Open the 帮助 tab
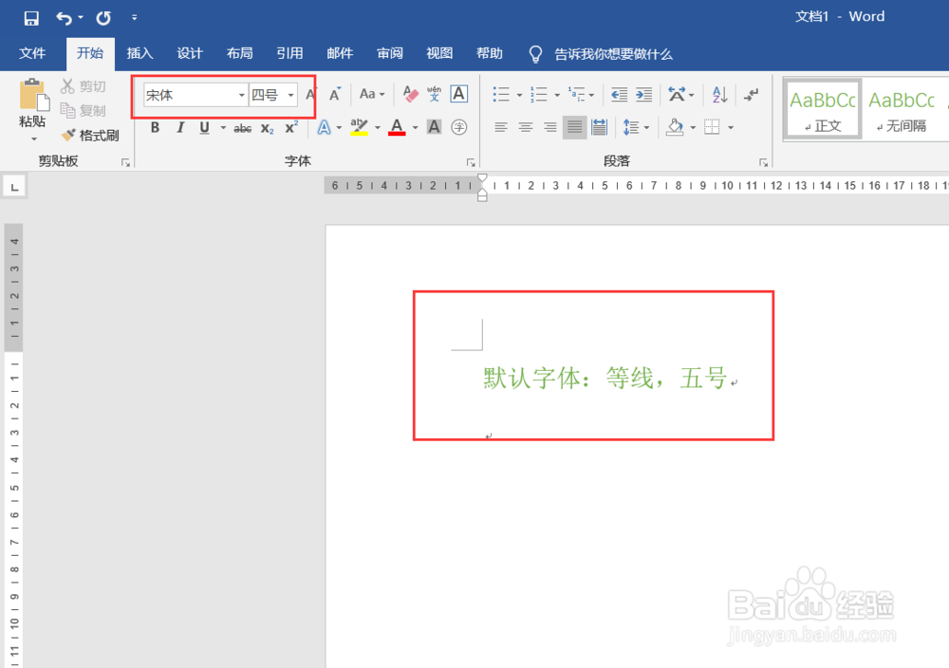Image resolution: width=949 pixels, height=668 pixels. pyautogui.click(x=490, y=53)
